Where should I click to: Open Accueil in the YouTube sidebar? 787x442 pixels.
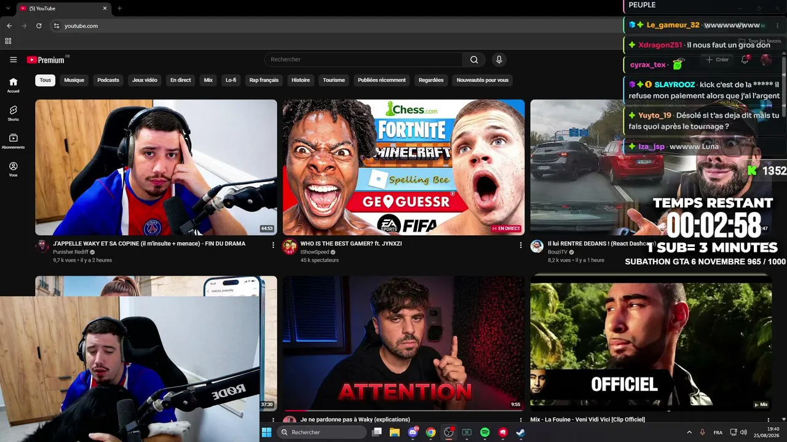point(13,85)
